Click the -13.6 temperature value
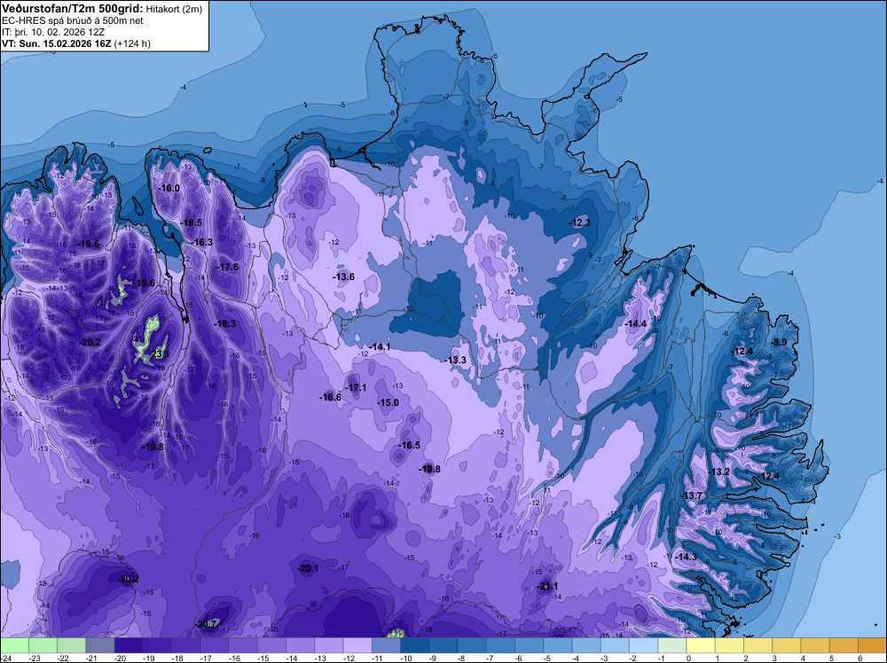Image resolution: width=887 pixels, height=663 pixels. pos(344,277)
